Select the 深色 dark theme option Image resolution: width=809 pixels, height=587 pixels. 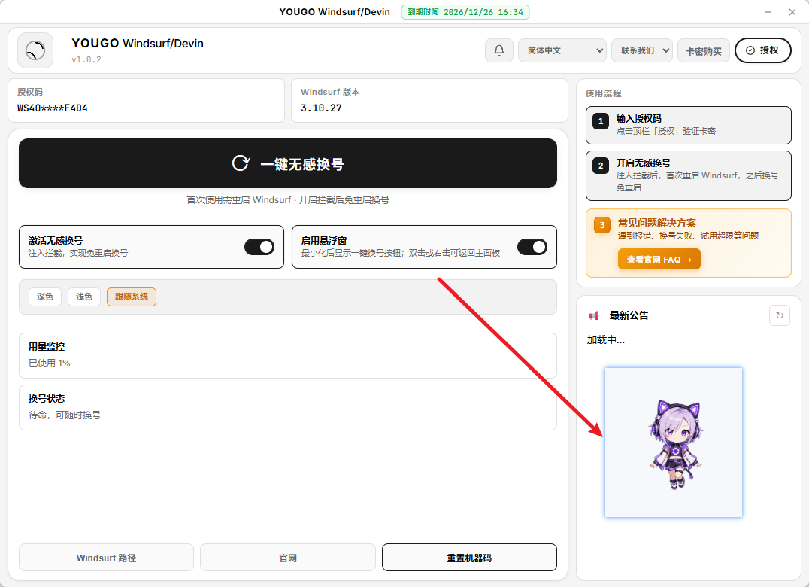(x=45, y=297)
